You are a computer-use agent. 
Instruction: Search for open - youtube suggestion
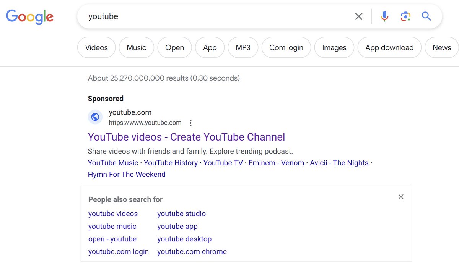pos(112,239)
